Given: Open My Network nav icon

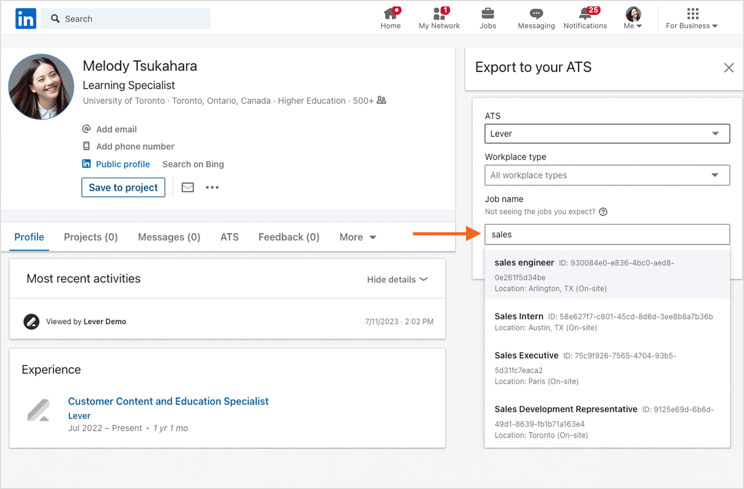Looking at the screenshot, I should [x=439, y=18].
